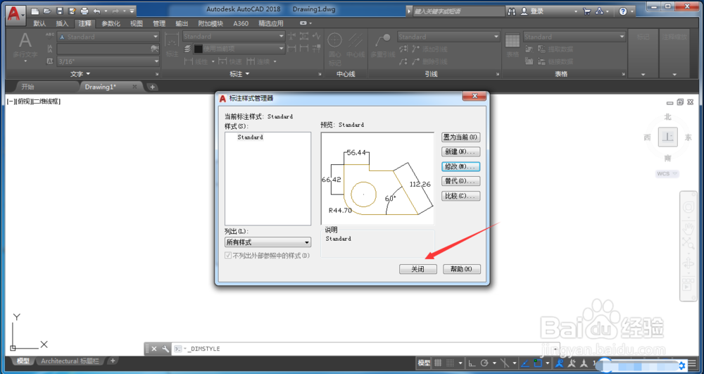Screen dimensions: 704x374
Task: Click the binoculars search icon
Action: (511, 11)
